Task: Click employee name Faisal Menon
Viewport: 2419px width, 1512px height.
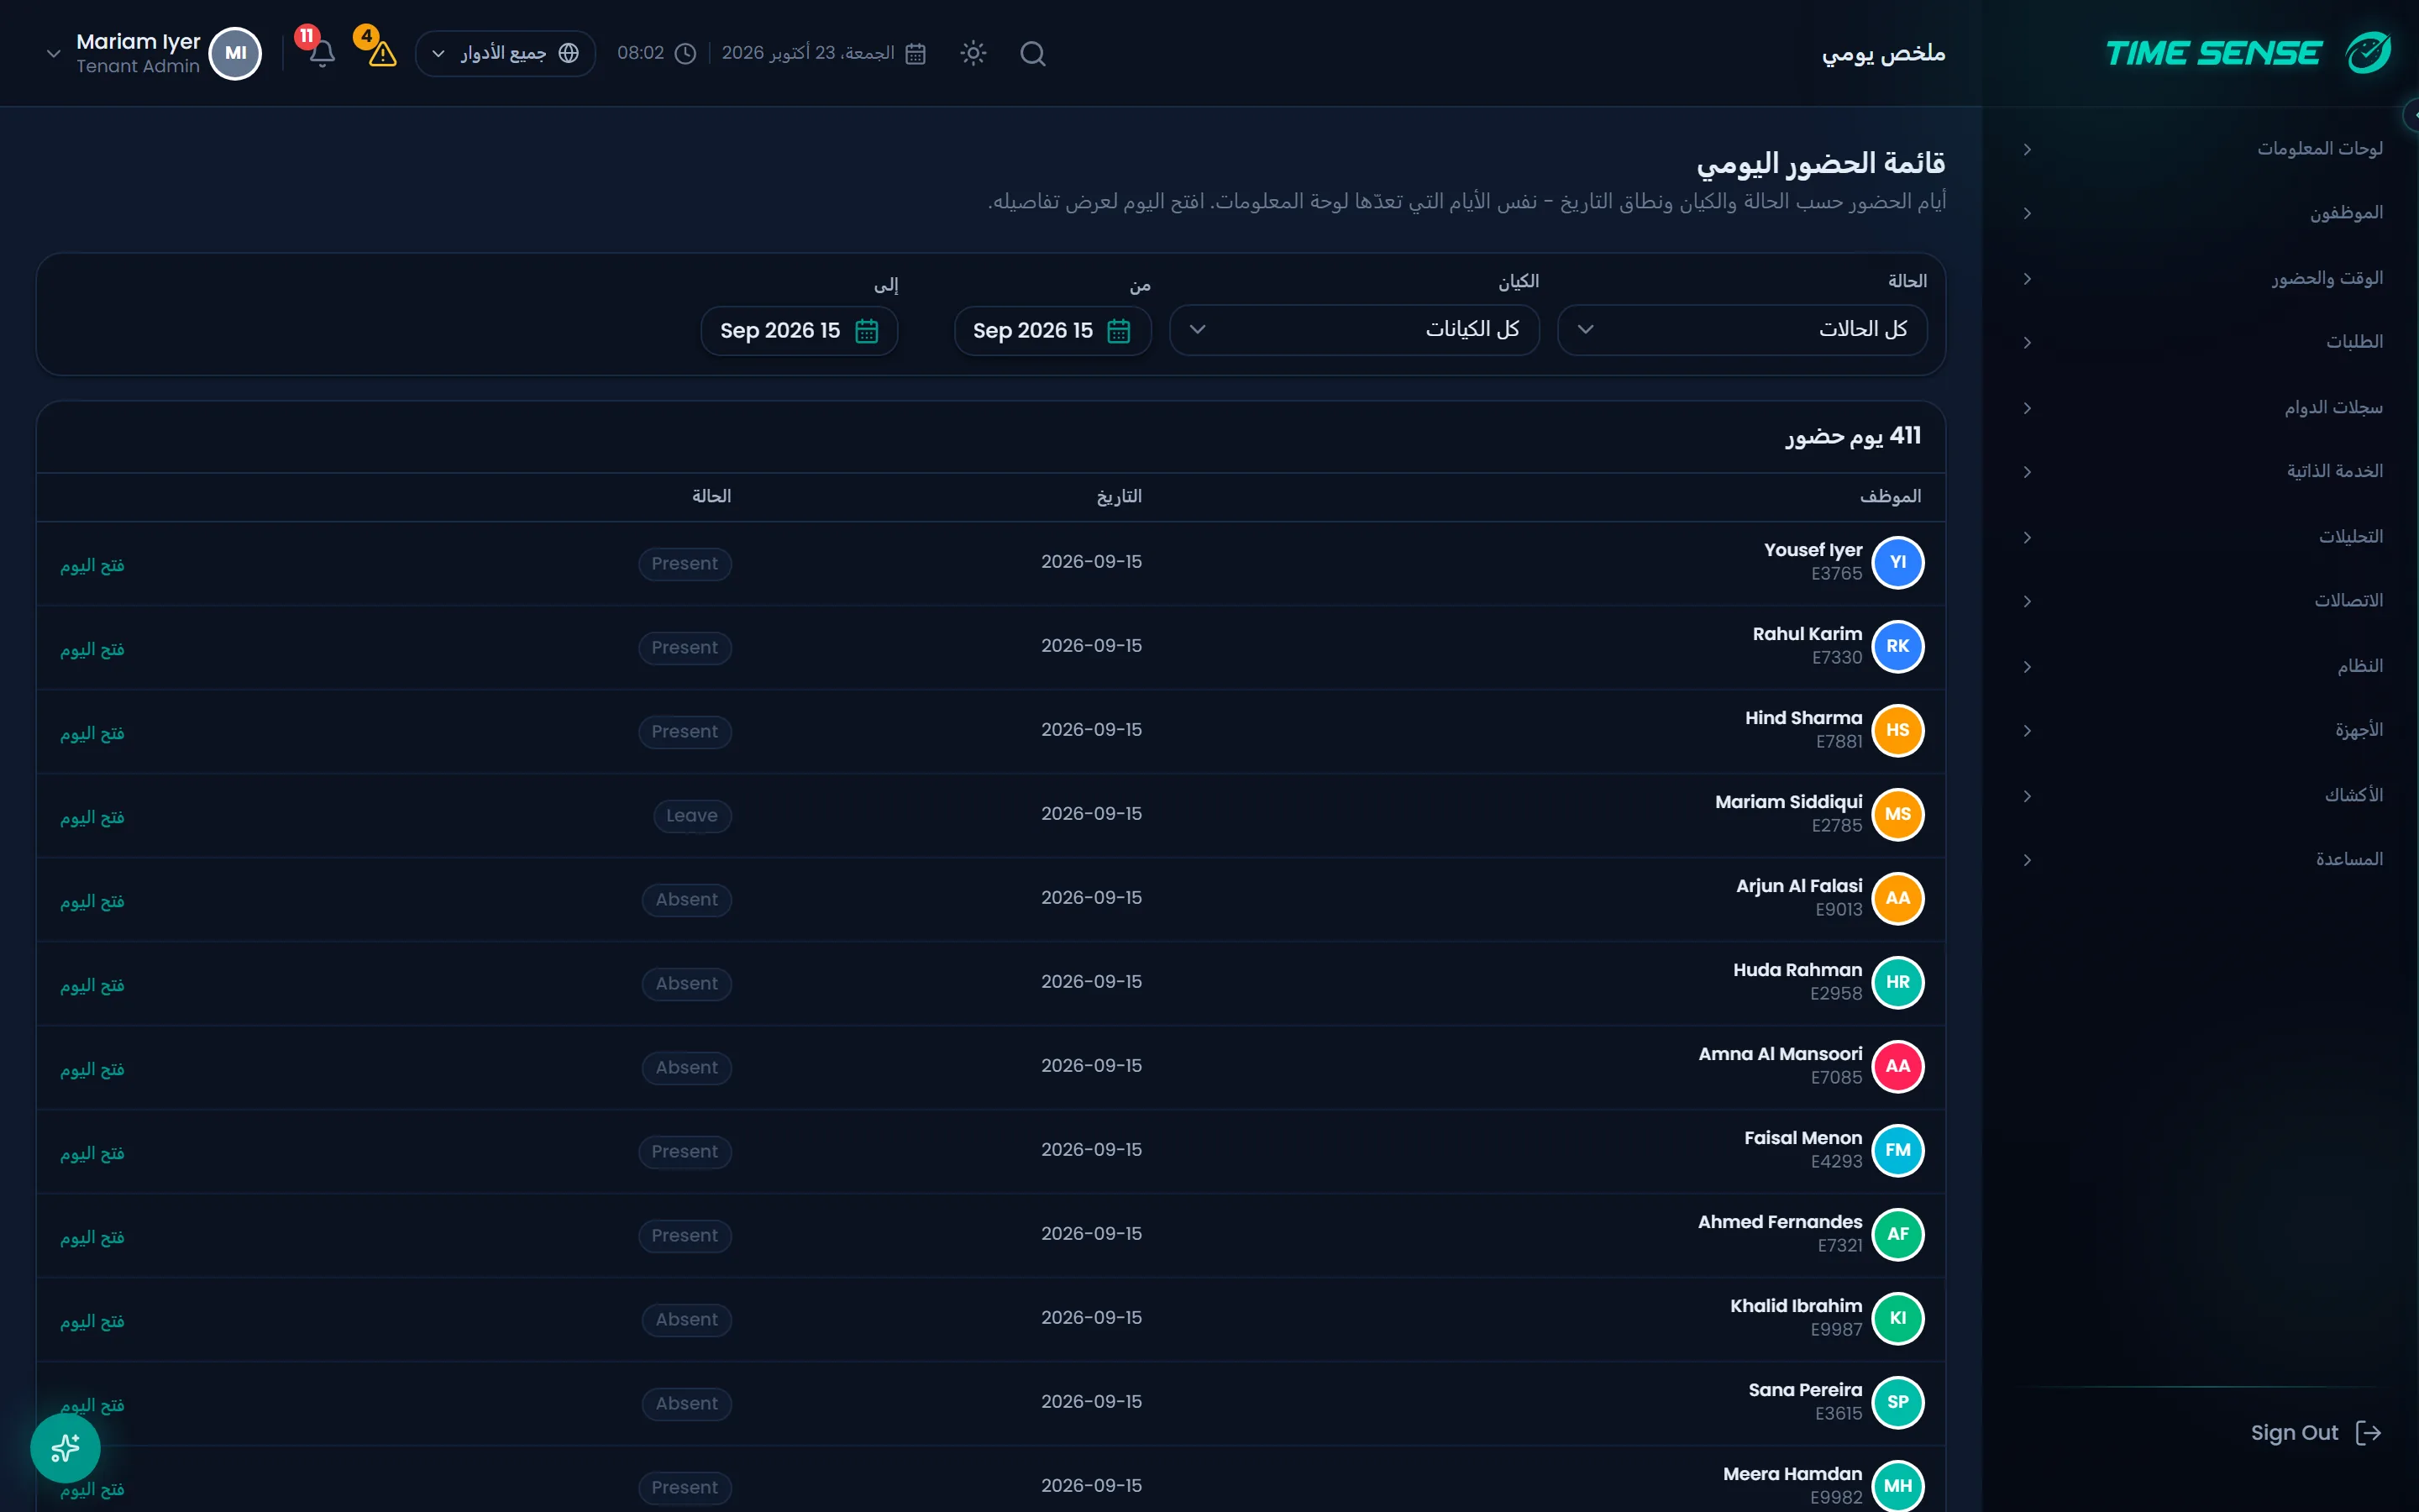Action: 1802,1138
